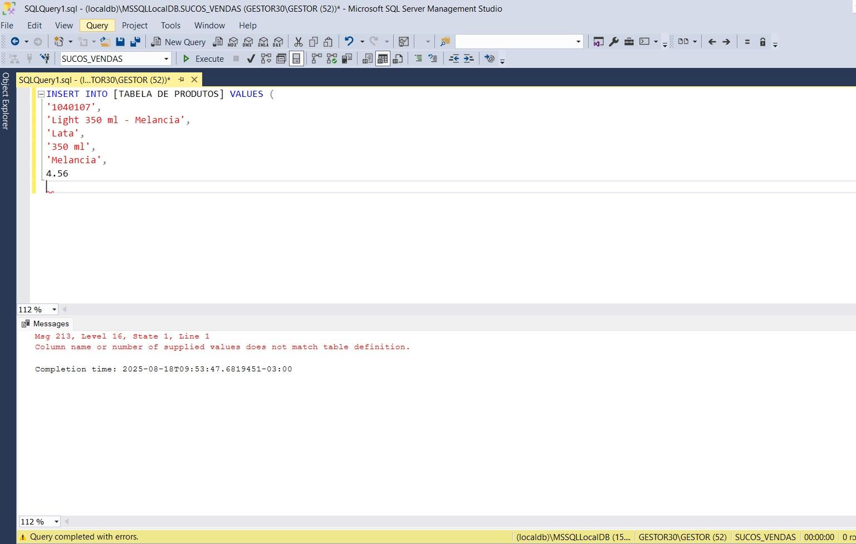Open the Query Options icon
The image size is (856, 544).
point(281,58)
